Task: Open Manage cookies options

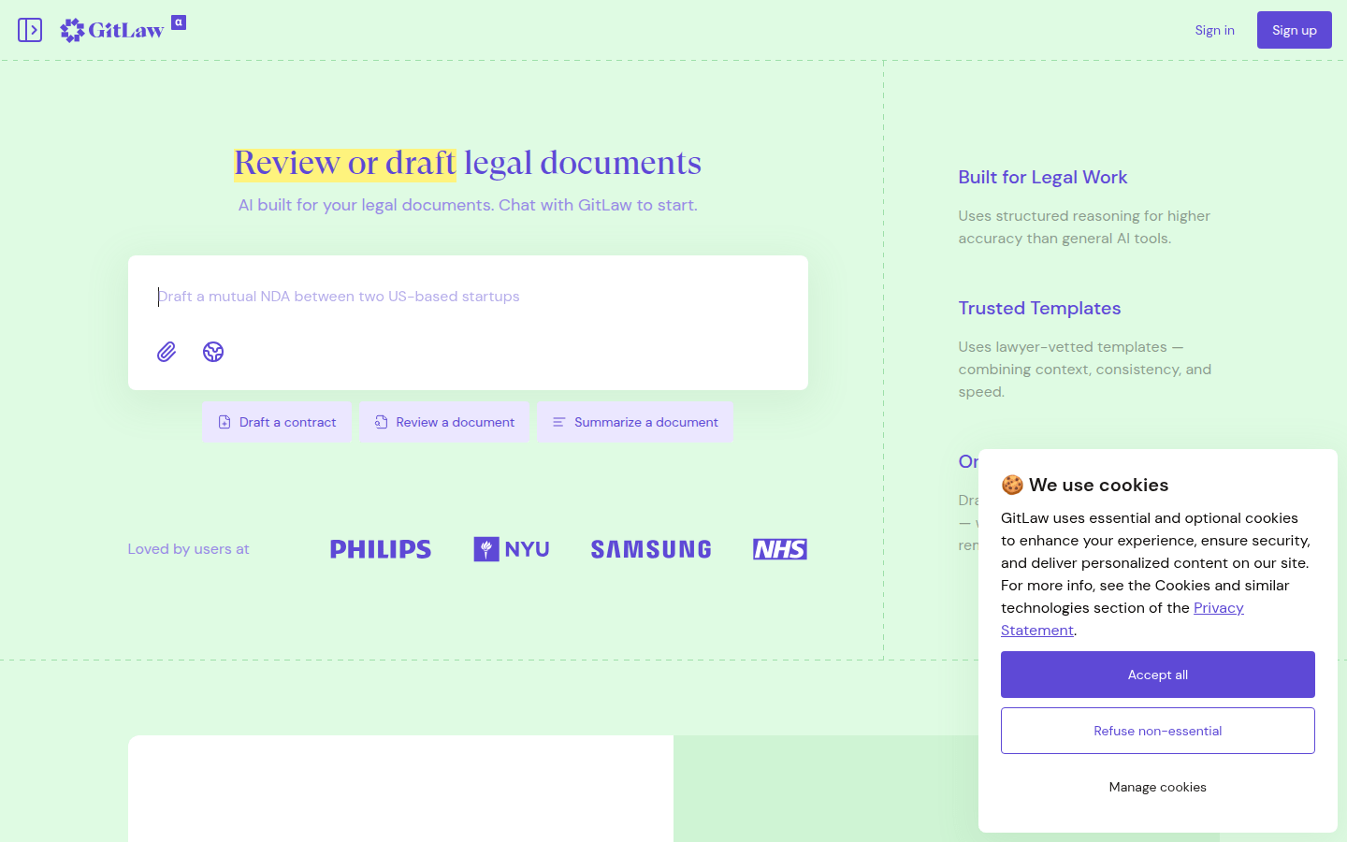Action: [1158, 787]
